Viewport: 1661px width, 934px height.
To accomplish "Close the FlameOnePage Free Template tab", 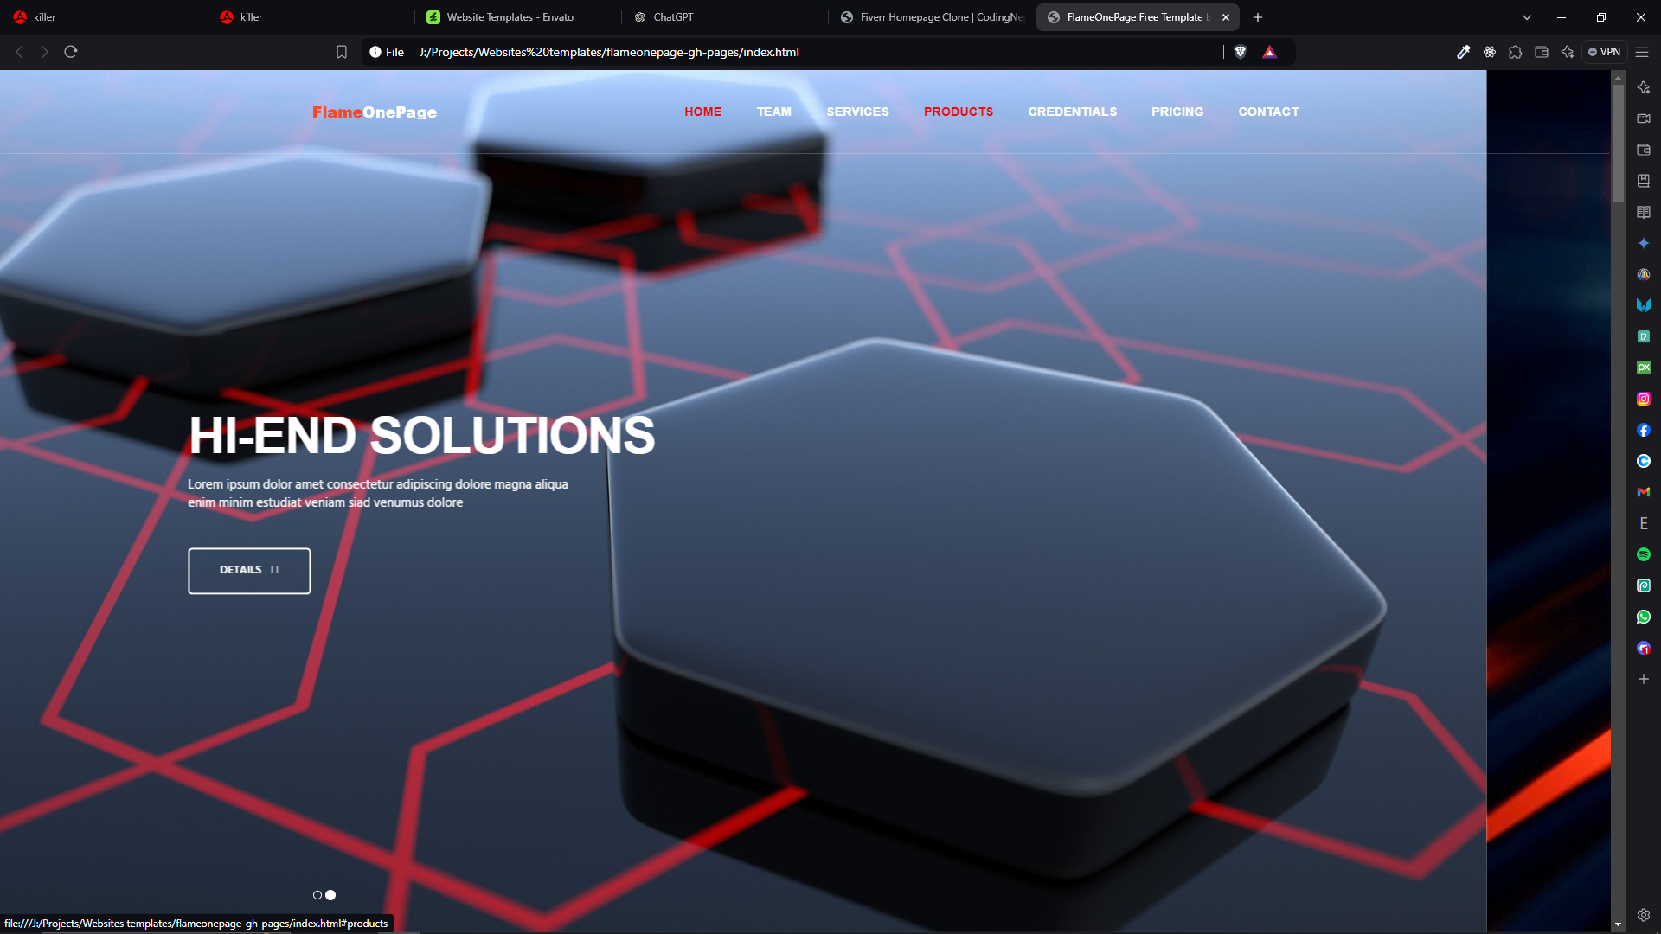I will pyautogui.click(x=1226, y=17).
